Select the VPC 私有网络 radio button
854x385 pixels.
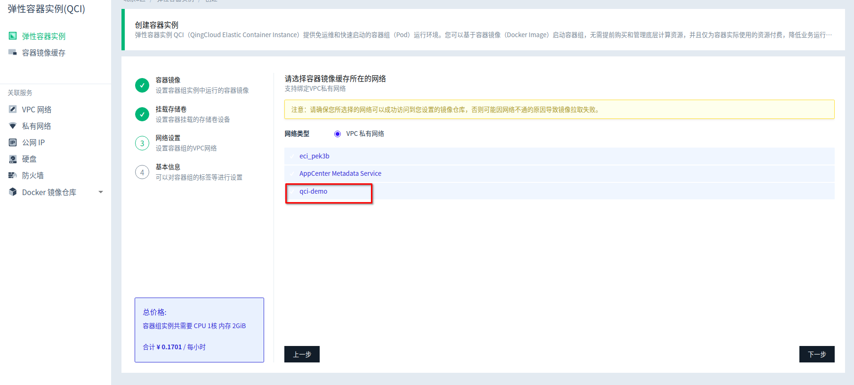pyautogui.click(x=338, y=134)
